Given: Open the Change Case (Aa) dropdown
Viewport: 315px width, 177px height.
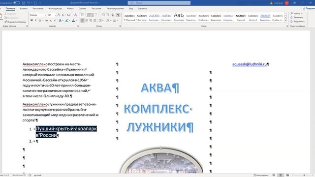Looking at the screenshot, I should coord(69,15).
